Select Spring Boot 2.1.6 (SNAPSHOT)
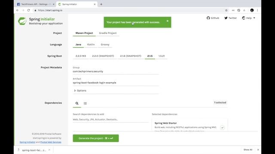This screenshot has height=154, width=275. click(131, 56)
